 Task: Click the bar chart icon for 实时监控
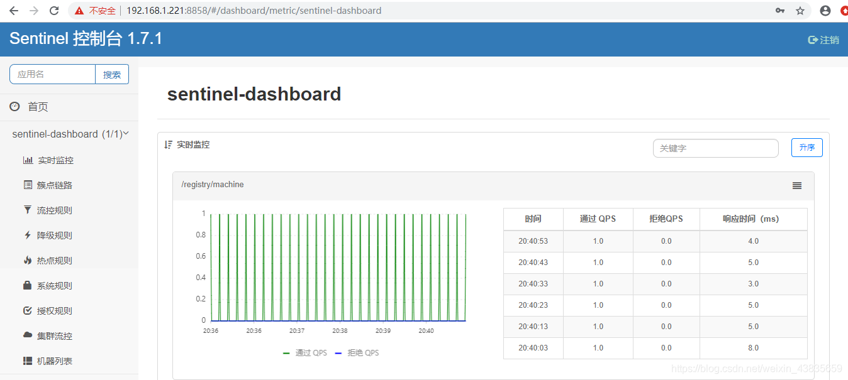[28, 160]
